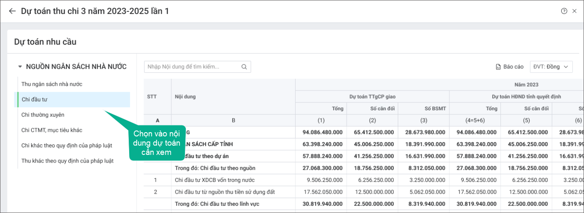The width and height of the screenshot is (584, 213).
Task: Click the STT column header
Action: (152, 97)
